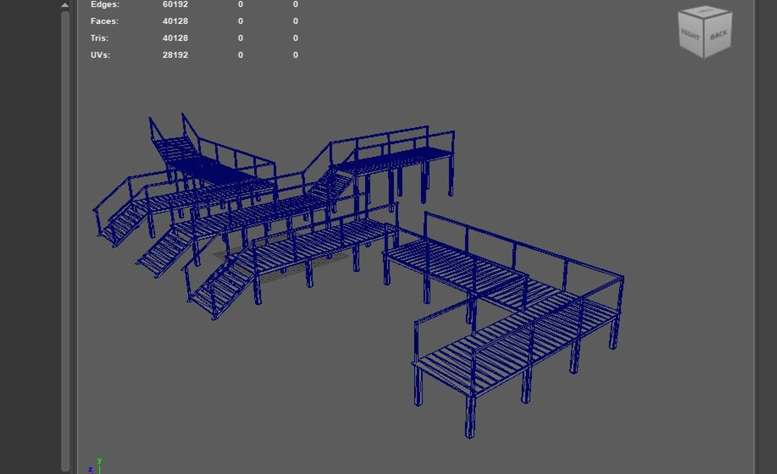Click the green Y axis indicator

(x=100, y=460)
